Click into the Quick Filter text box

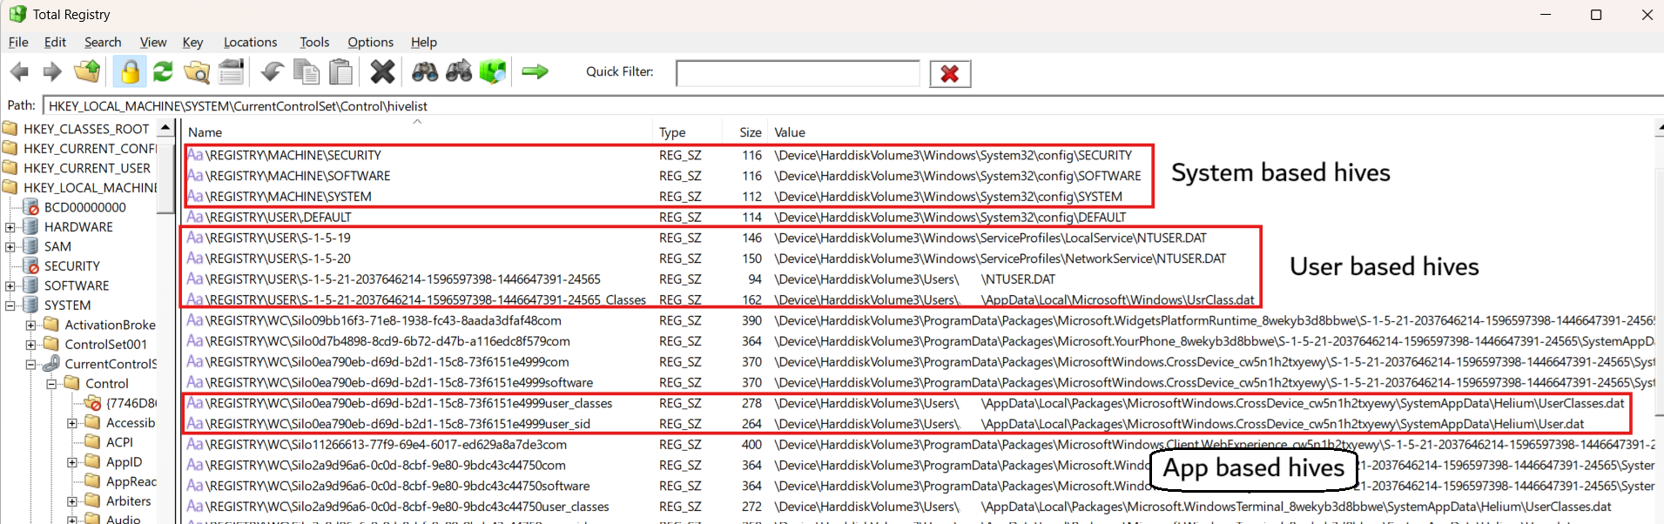pos(798,73)
